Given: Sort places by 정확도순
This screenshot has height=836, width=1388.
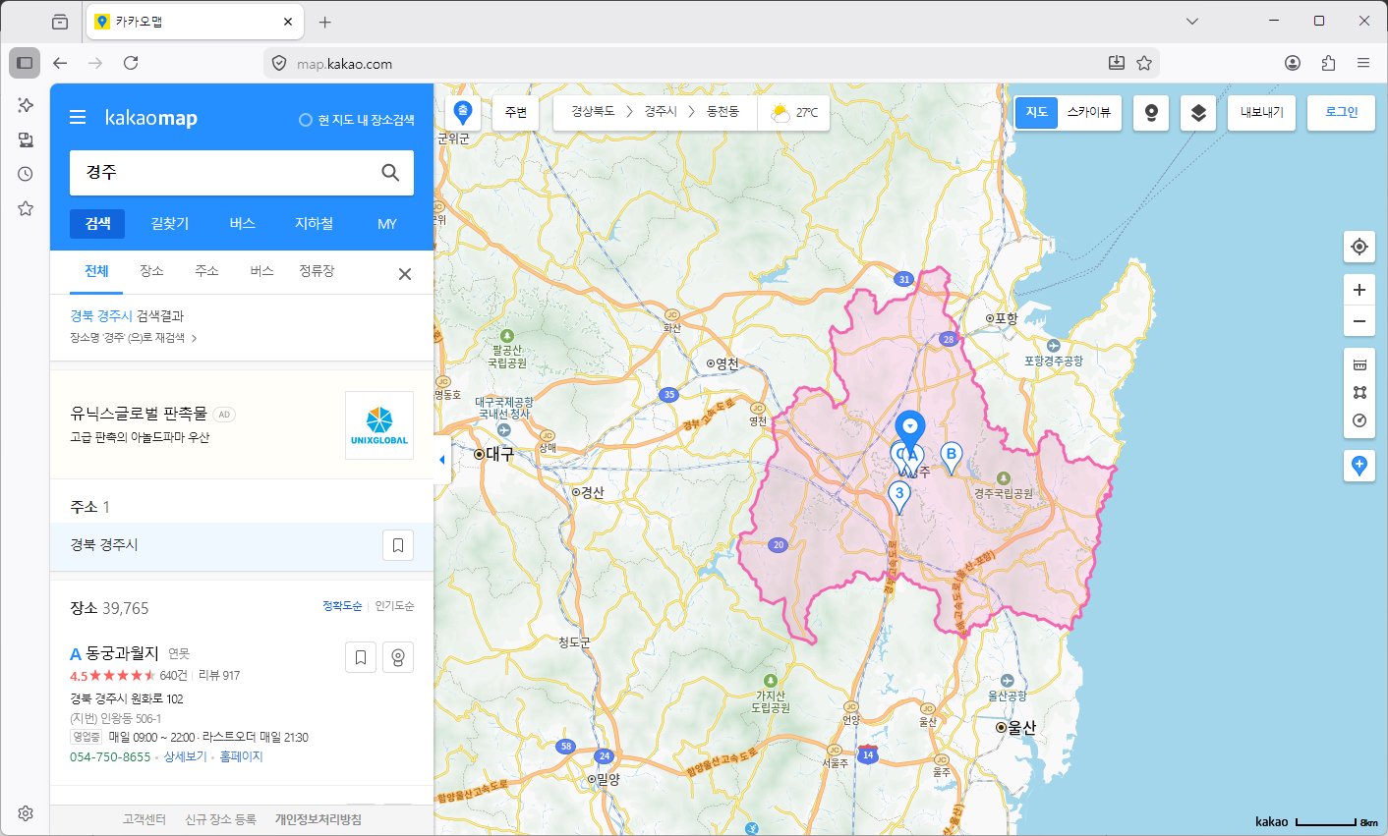Looking at the screenshot, I should point(342,606).
